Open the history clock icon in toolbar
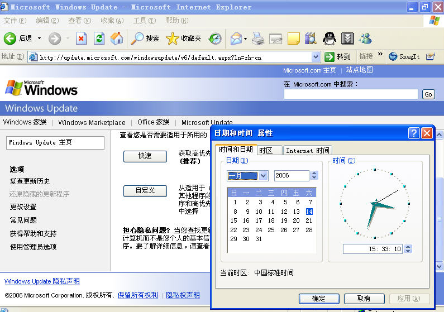The image size is (444, 312). (x=215, y=39)
